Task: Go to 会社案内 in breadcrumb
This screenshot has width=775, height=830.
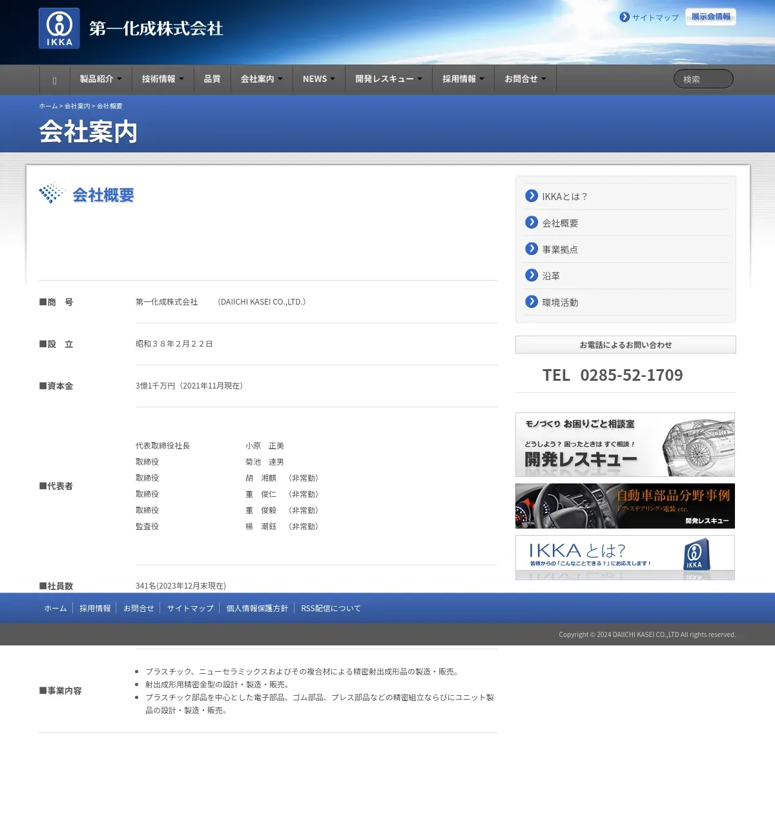Action: pos(77,106)
